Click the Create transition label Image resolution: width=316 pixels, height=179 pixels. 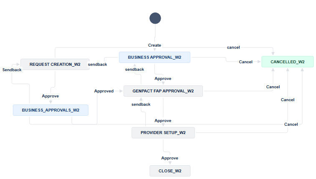(x=154, y=45)
